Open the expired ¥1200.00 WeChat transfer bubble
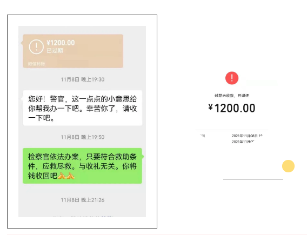307x235 pixels. [73, 51]
